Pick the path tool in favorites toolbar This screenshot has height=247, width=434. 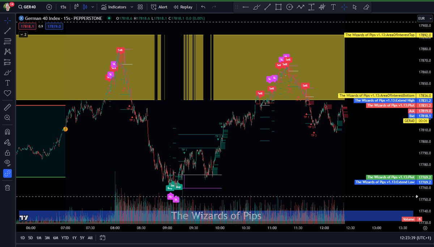(x=300, y=7)
